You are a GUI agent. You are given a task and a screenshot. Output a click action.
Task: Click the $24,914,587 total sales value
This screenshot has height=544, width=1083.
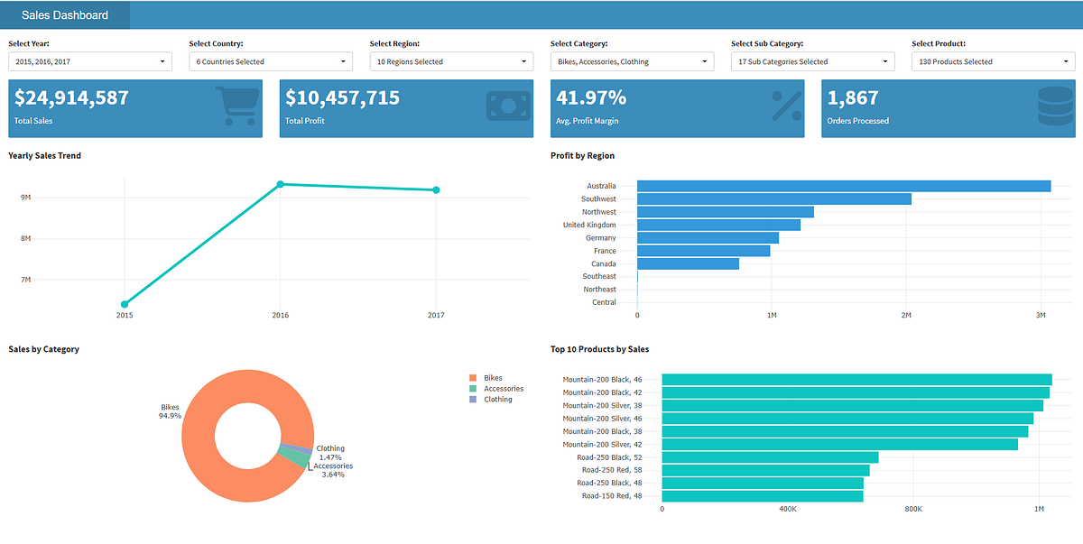[72, 97]
